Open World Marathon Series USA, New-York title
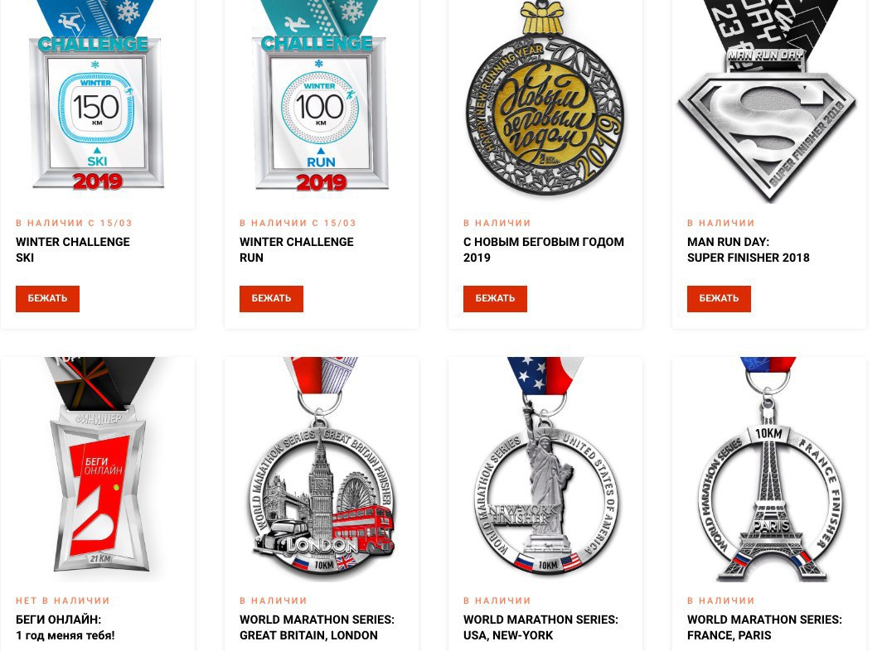 point(540,627)
